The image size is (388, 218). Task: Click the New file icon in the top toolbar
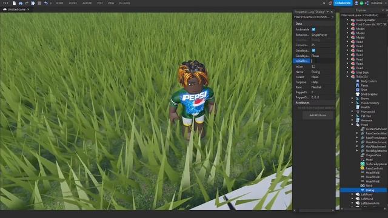click(14, 3)
